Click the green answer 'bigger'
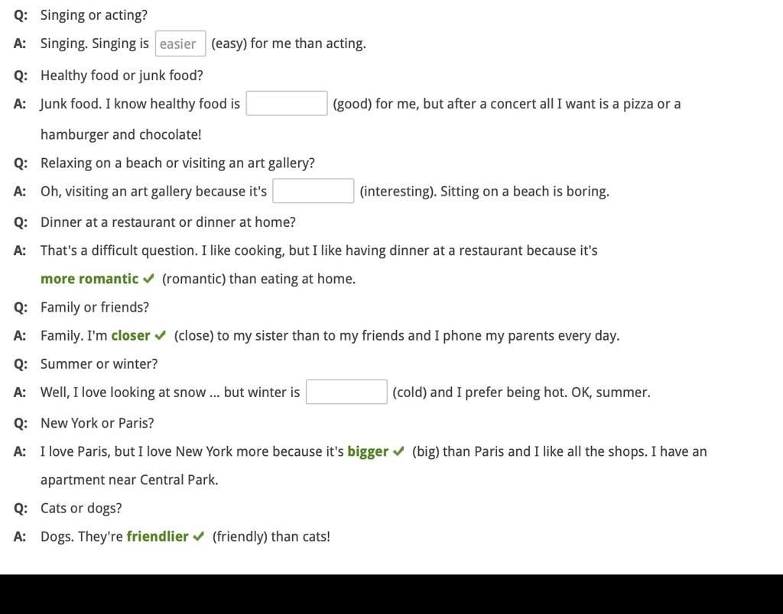Image resolution: width=783 pixels, height=614 pixels. point(368,451)
